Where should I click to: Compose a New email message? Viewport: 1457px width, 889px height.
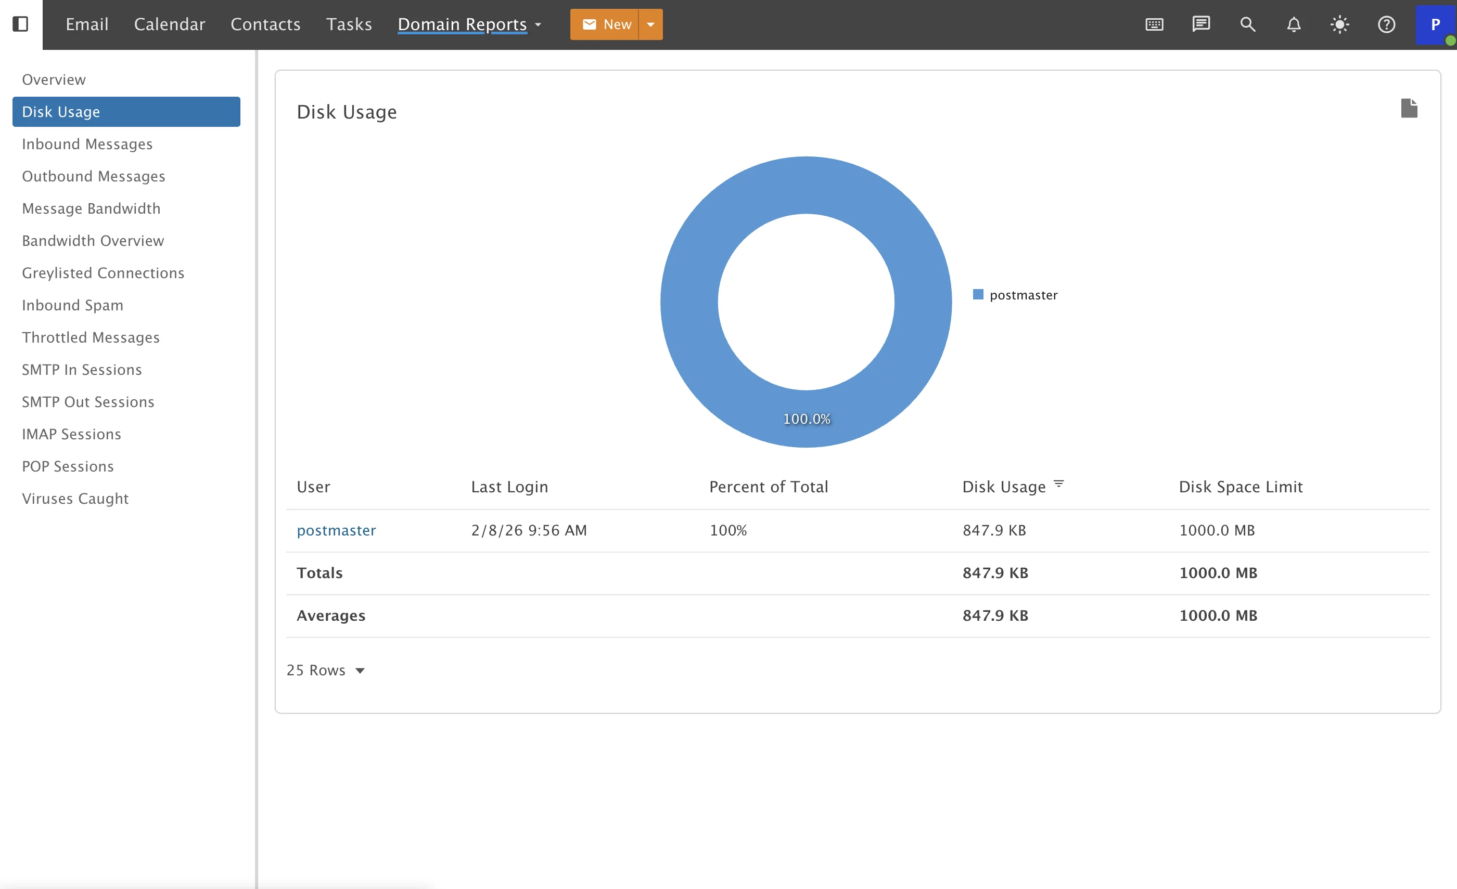point(604,24)
